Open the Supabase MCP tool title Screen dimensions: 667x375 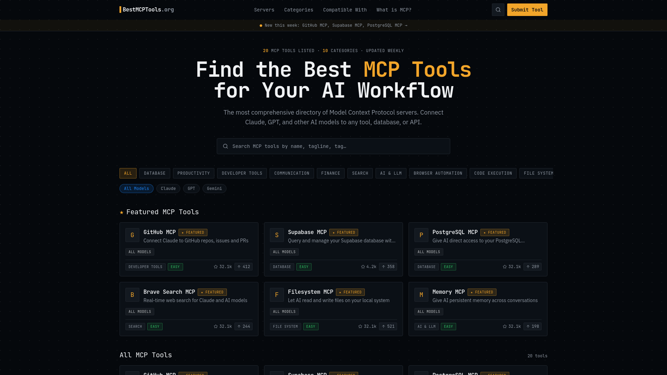click(x=307, y=232)
